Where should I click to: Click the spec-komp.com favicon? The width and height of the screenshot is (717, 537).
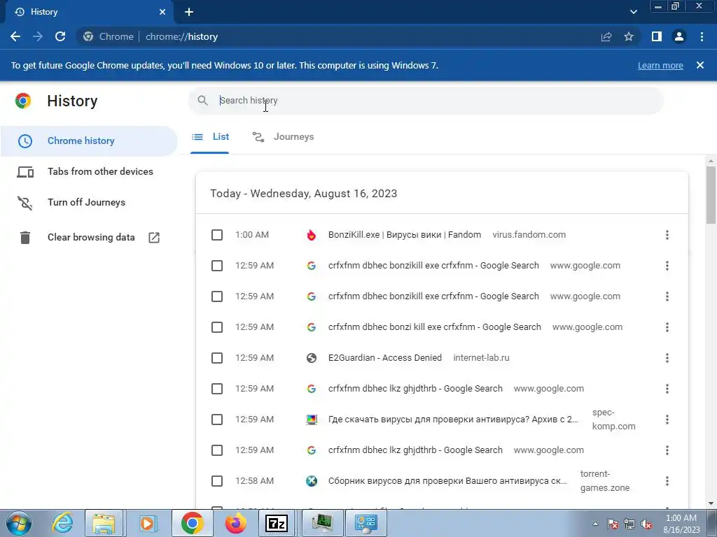(312, 420)
